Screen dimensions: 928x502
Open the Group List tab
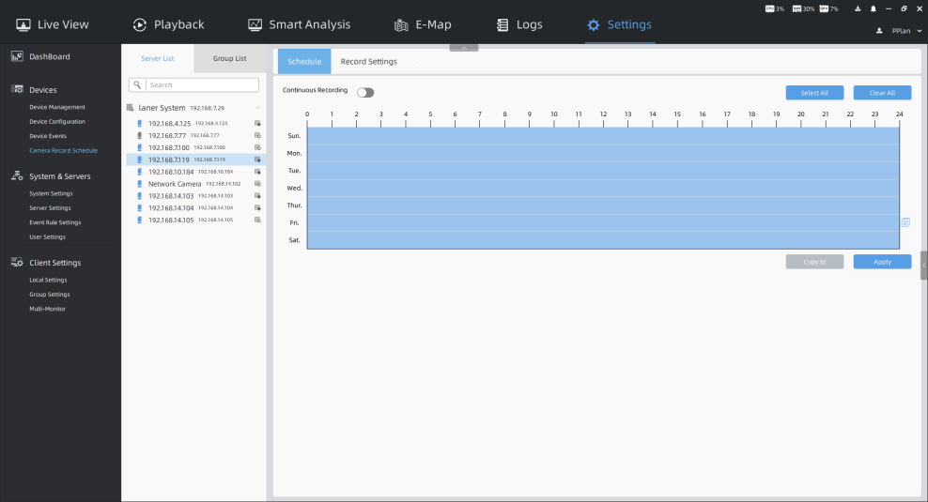[x=229, y=58]
